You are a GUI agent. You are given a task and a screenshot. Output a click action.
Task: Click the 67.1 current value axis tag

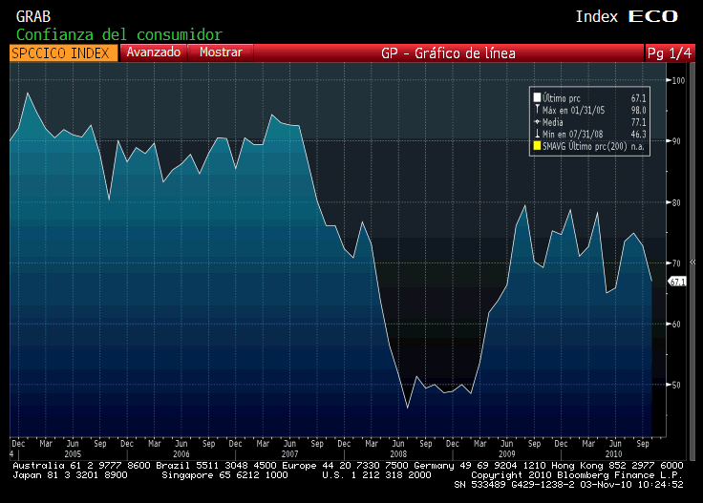(x=677, y=282)
